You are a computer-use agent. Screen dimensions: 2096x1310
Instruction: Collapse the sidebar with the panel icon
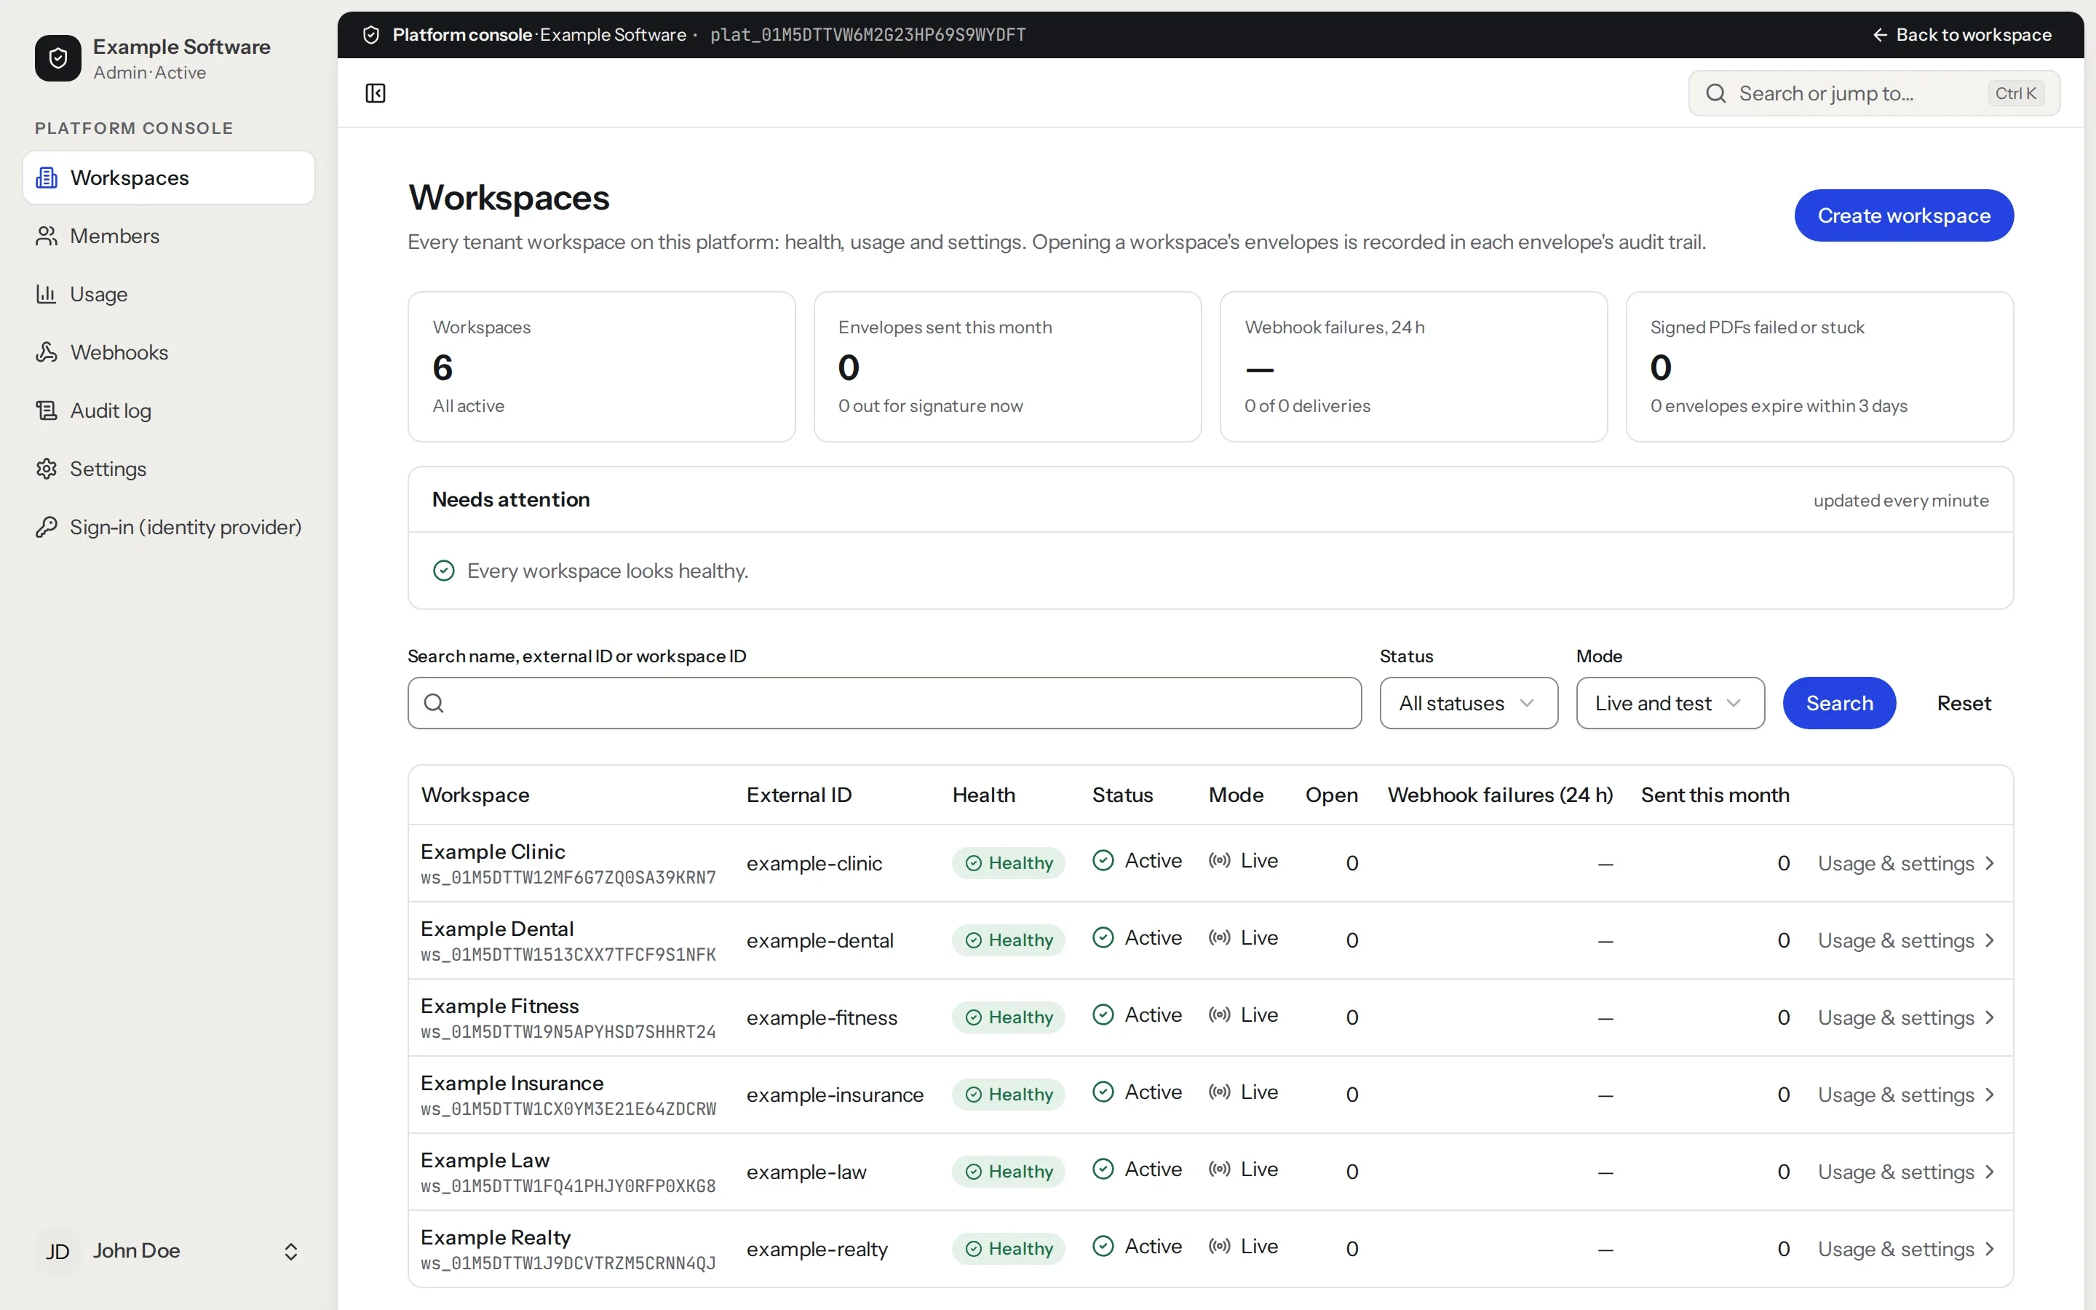tap(375, 92)
